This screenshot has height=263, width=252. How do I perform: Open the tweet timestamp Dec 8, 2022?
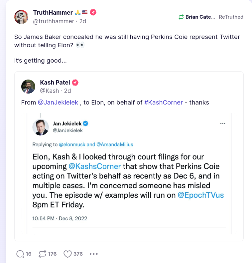pos(60,218)
